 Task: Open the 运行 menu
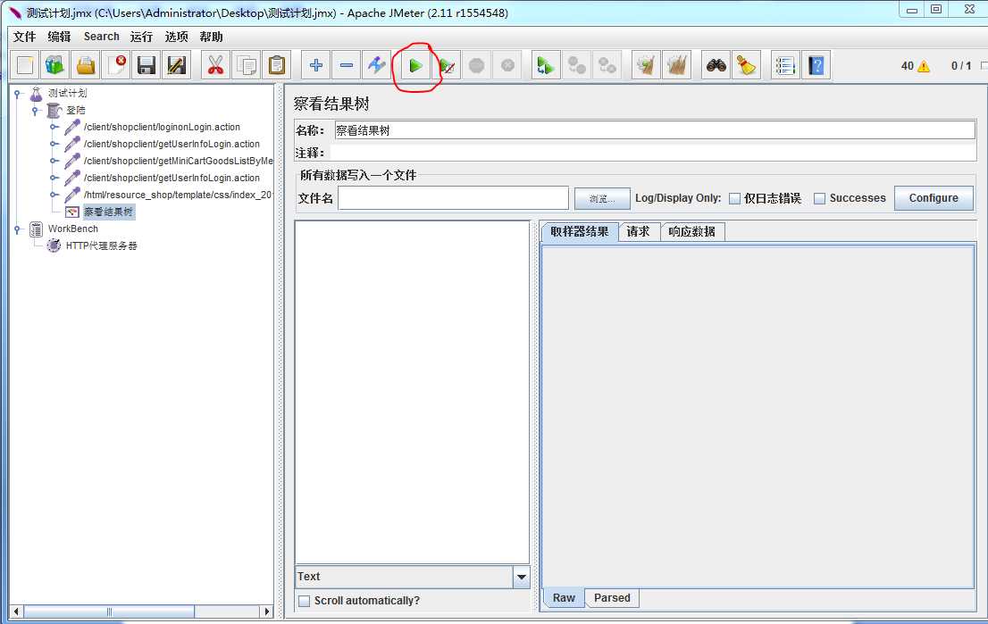141,37
